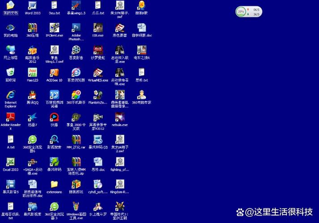Select the 思修.doc document icon
Image resolution: width=319 pixels, height=223 pixels.
click(98, 162)
